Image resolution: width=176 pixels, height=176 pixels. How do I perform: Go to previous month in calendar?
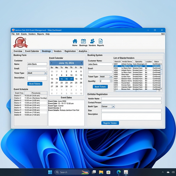[51, 63]
